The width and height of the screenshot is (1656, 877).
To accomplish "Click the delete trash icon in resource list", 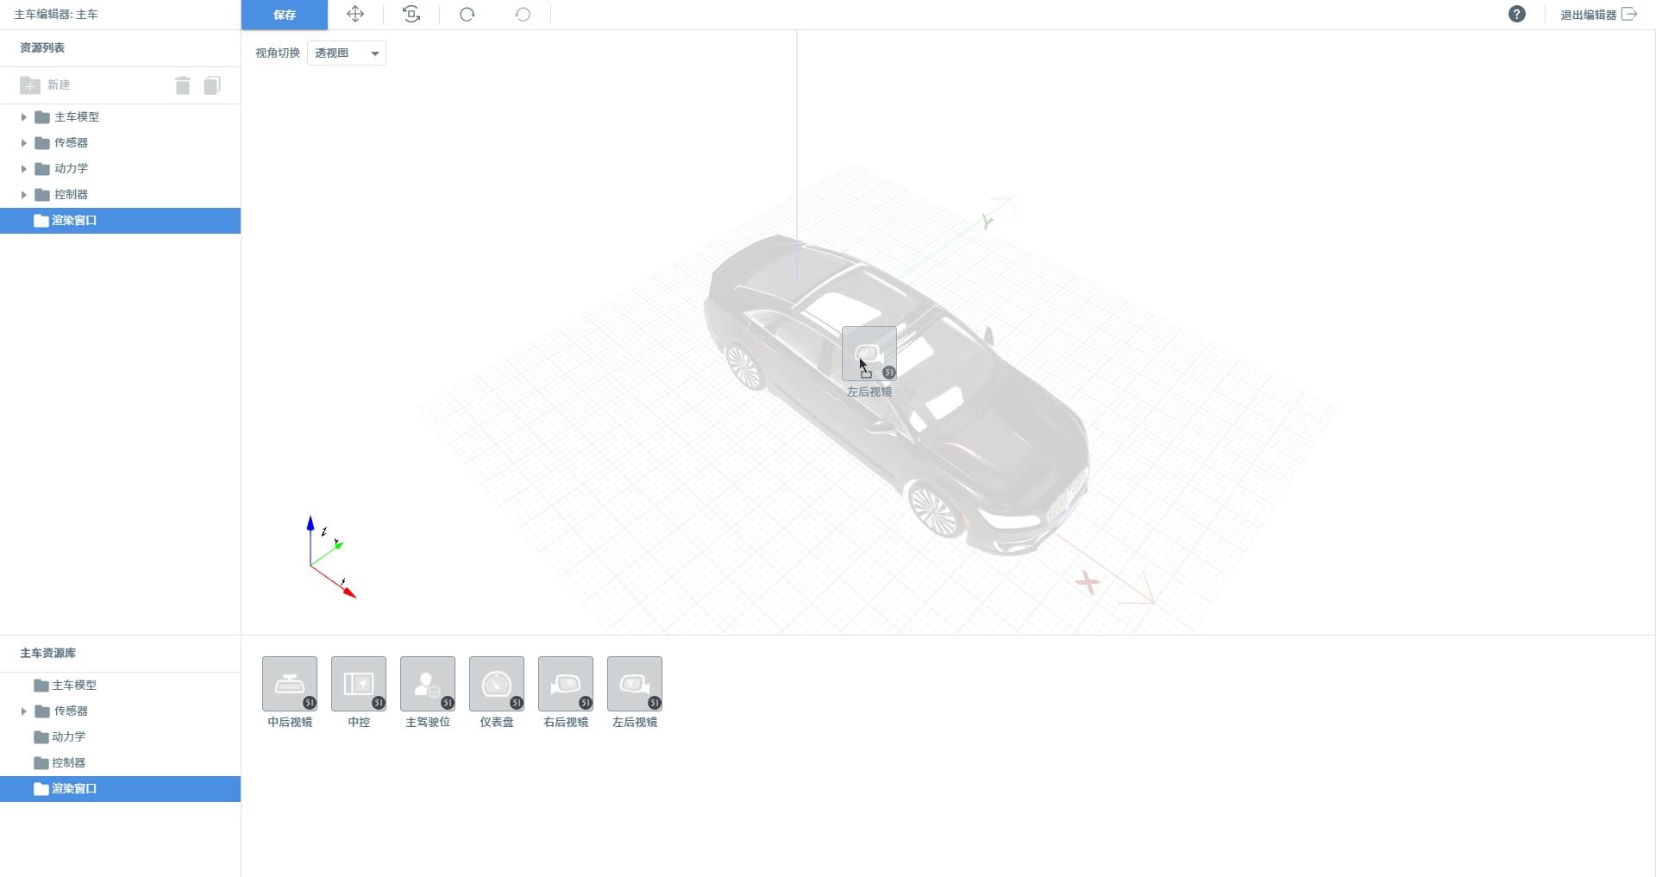I will (x=183, y=85).
